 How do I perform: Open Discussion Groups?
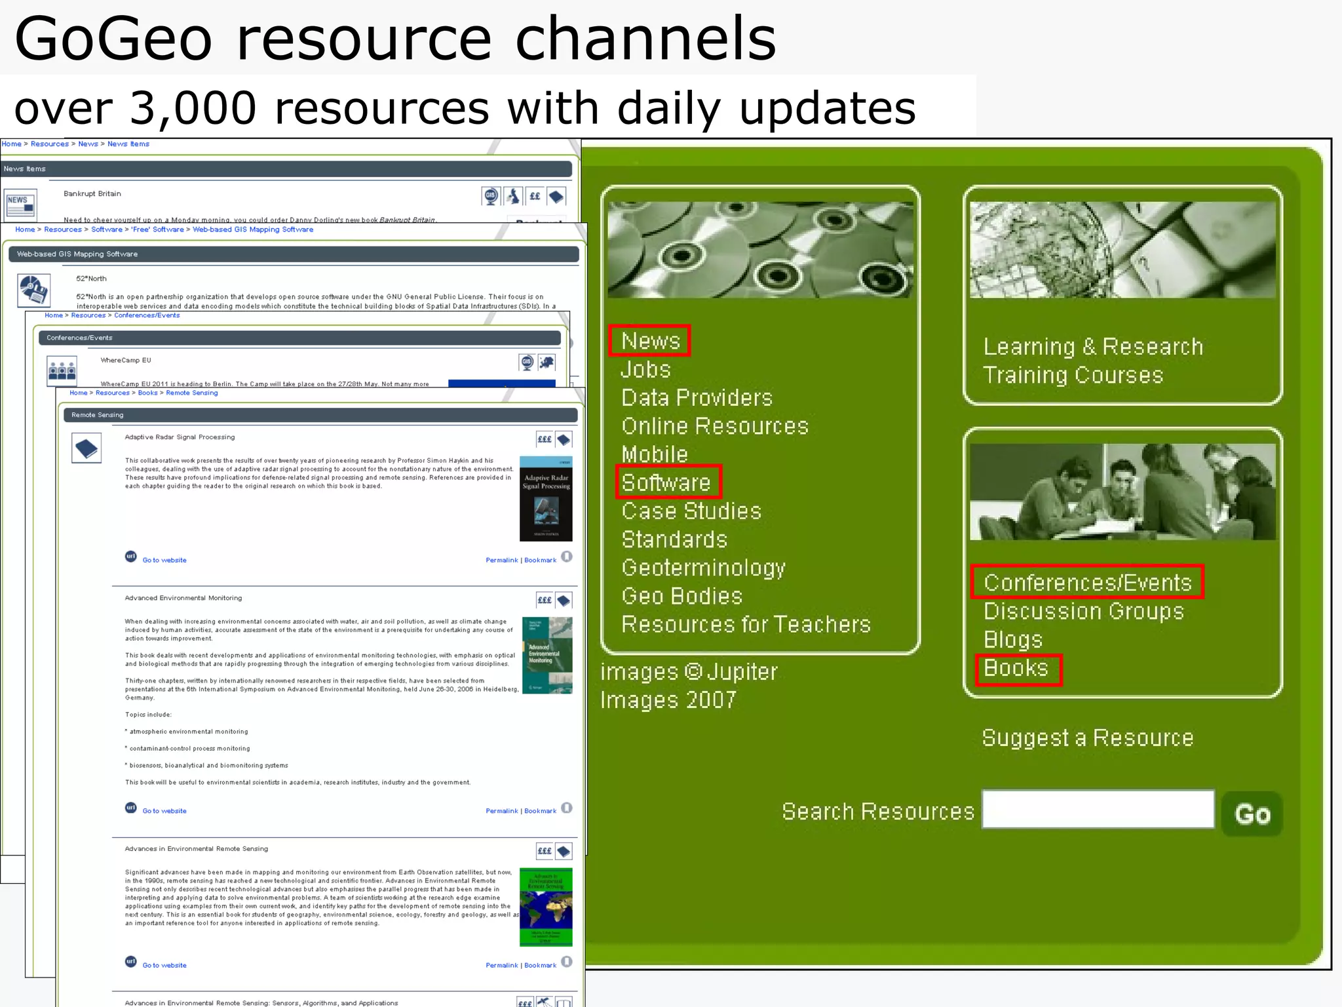point(1084,611)
